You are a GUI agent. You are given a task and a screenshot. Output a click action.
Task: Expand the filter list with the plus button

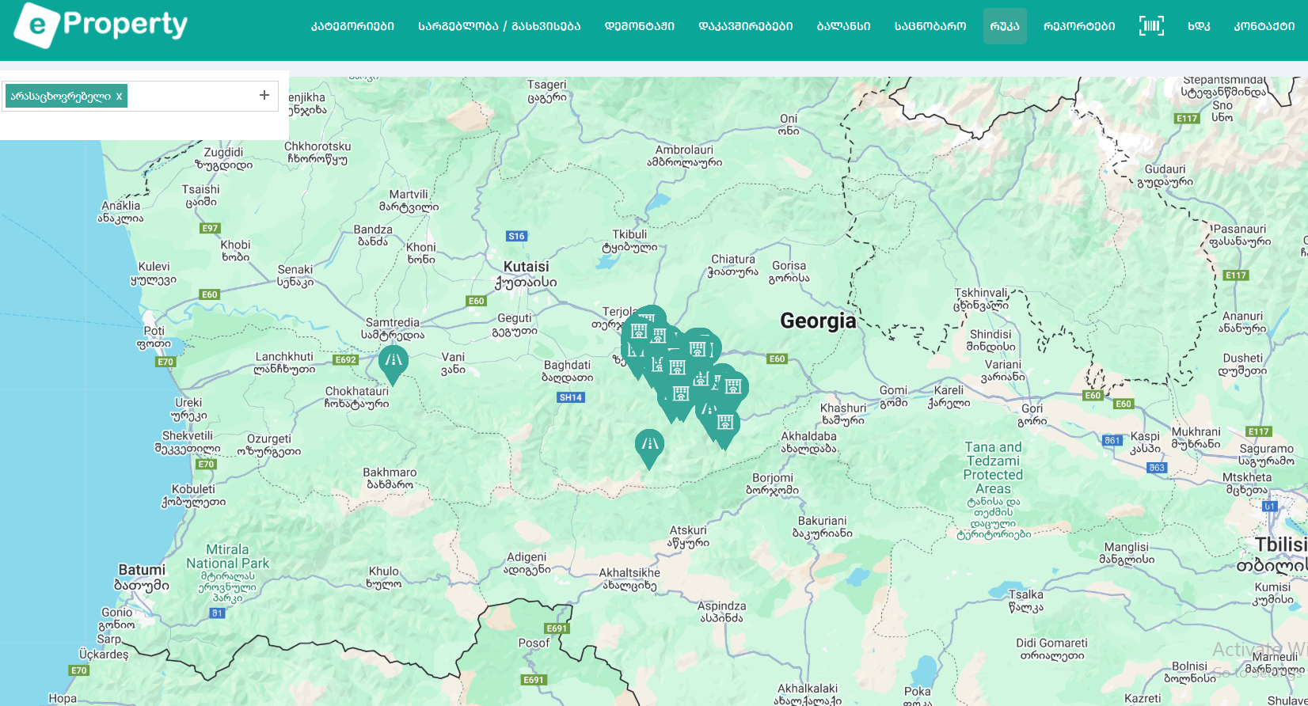264,96
